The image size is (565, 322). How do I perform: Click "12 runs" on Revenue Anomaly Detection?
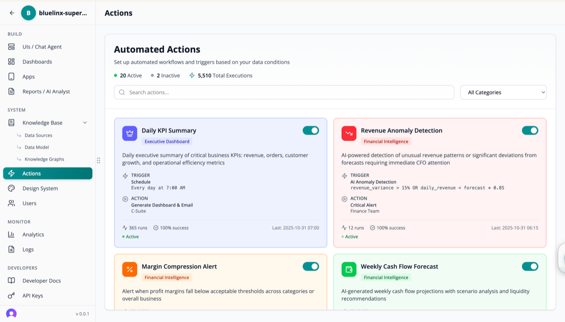pos(356,228)
